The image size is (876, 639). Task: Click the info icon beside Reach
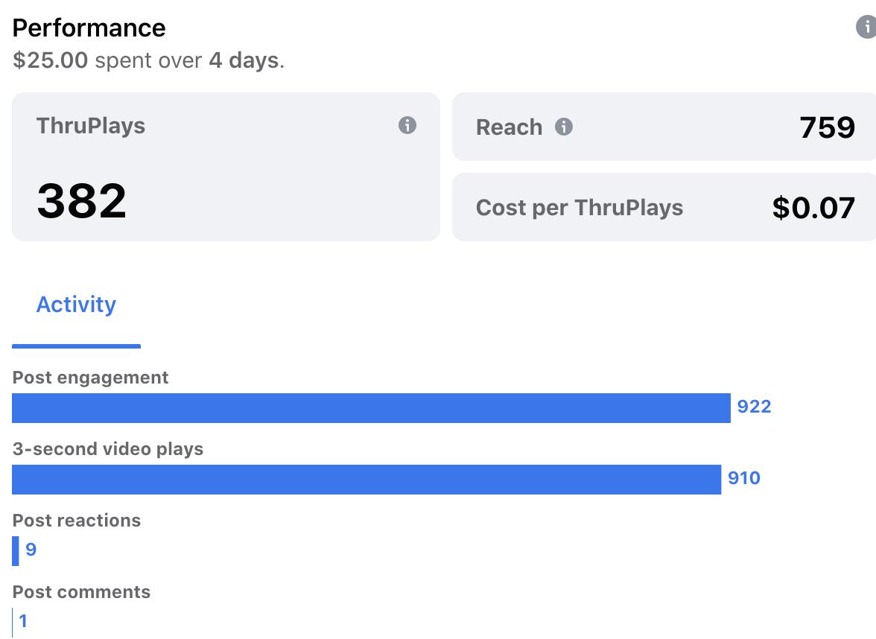tap(564, 127)
